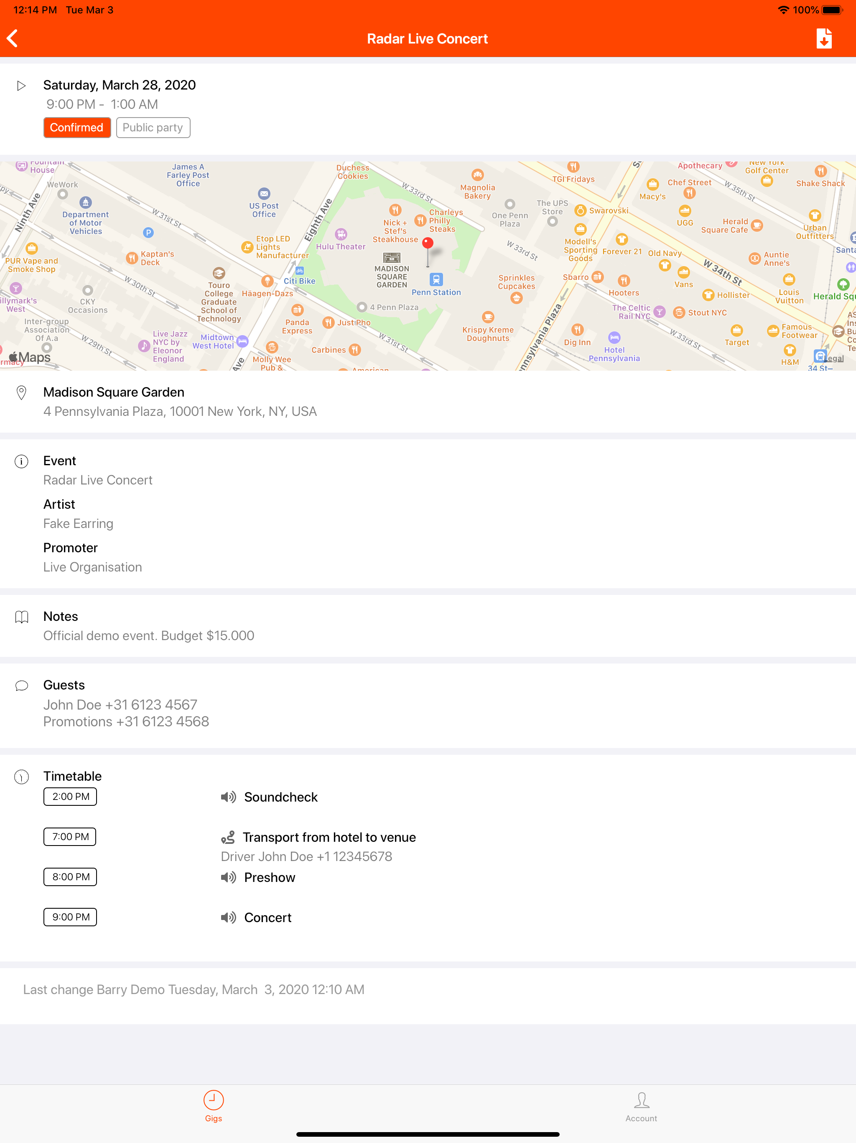Tap the promoter Live Organisation

click(92, 567)
